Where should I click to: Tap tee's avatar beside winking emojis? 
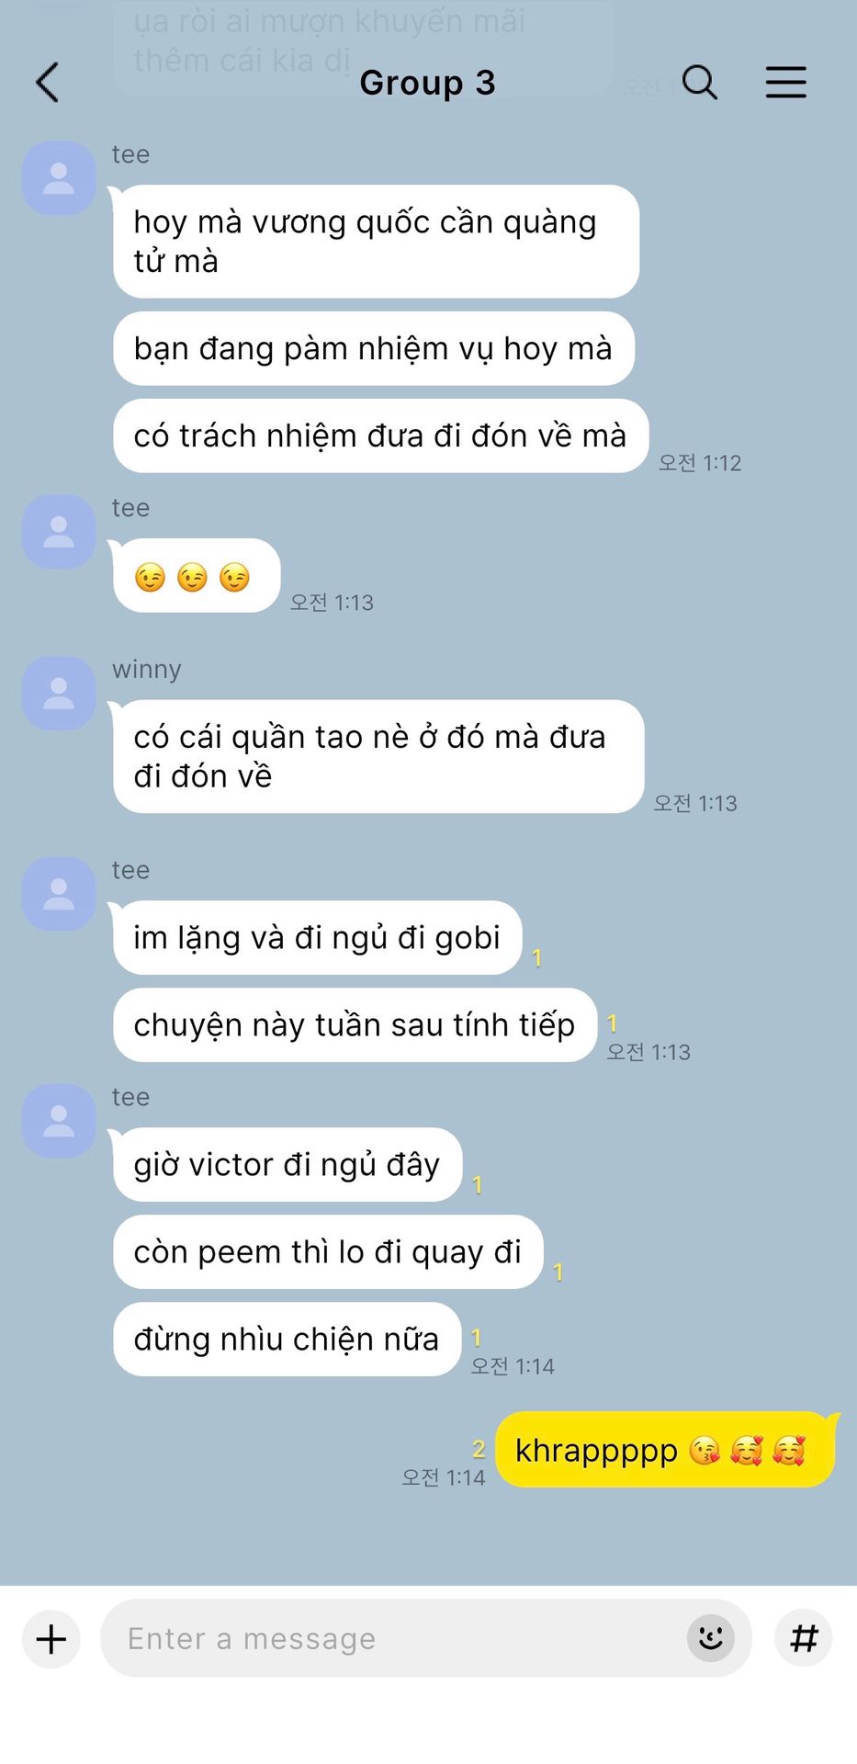click(59, 531)
